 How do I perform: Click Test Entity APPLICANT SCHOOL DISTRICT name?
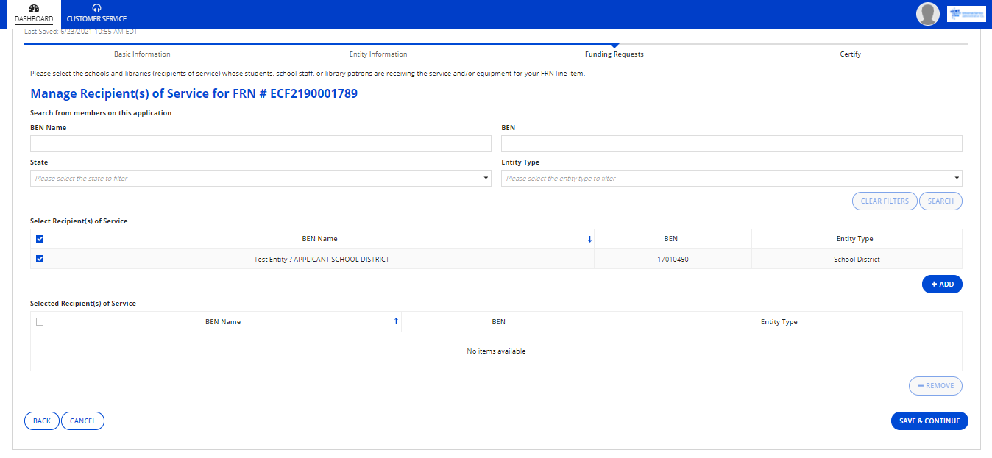point(322,259)
